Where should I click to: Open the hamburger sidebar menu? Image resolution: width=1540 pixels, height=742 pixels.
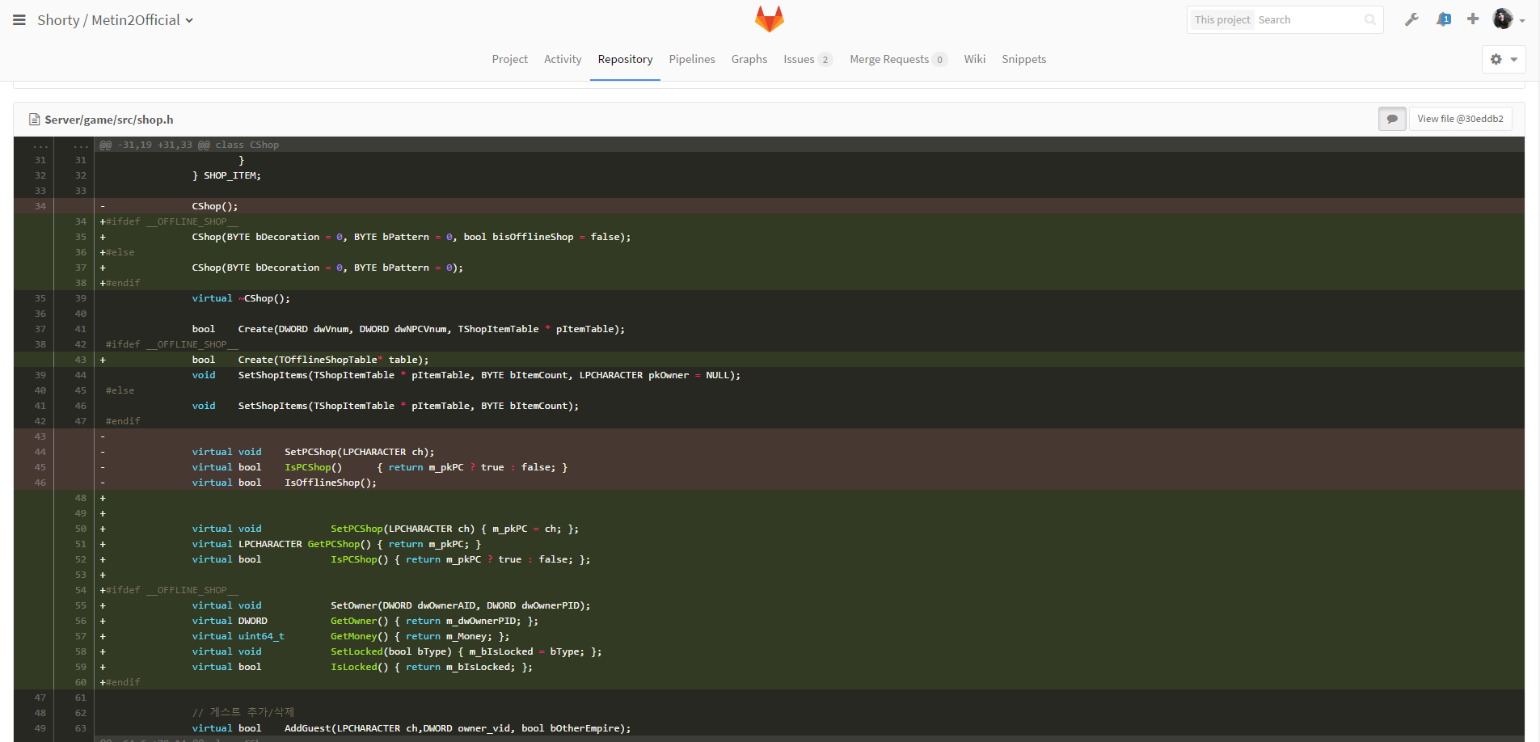click(x=19, y=20)
